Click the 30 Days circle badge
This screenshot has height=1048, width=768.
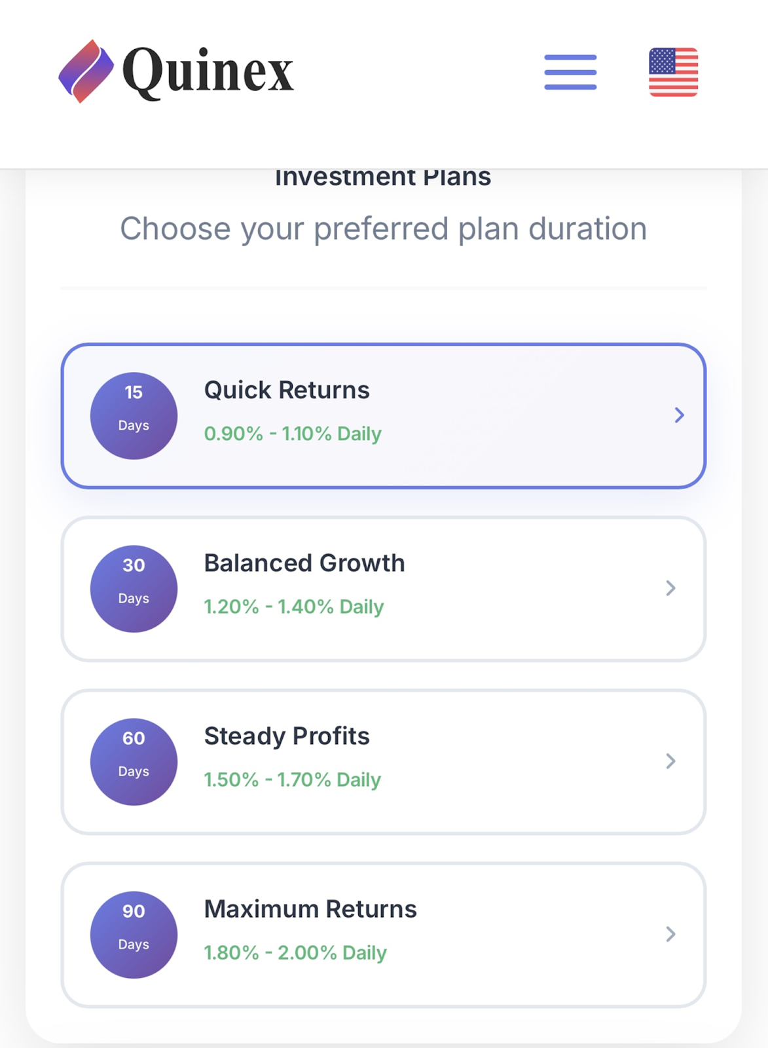(x=134, y=589)
